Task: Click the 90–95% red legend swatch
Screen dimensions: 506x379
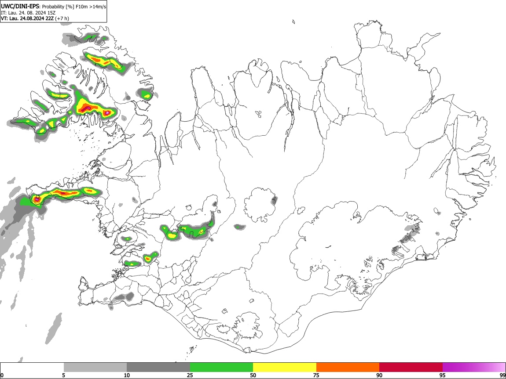Action: point(411,367)
